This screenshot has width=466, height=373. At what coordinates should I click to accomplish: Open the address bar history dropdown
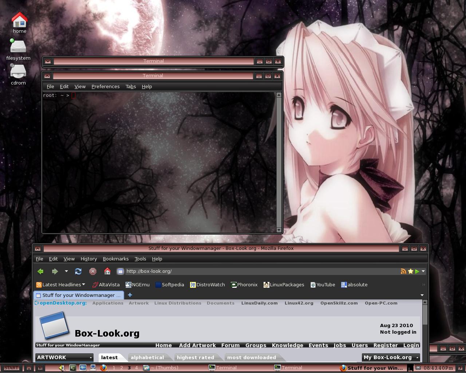coord(423,271)
